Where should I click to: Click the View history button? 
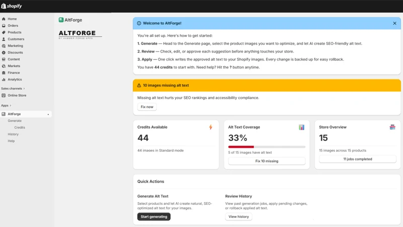tap(238, 217)
